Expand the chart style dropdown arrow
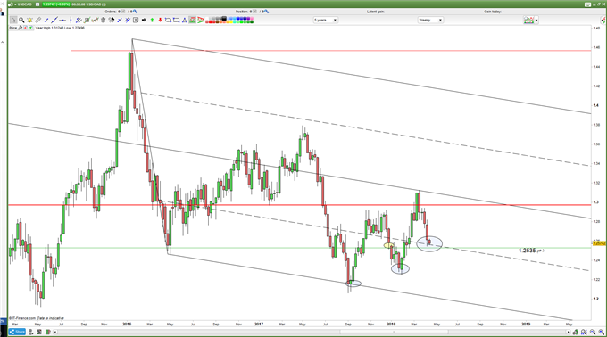 click(536, 21)
